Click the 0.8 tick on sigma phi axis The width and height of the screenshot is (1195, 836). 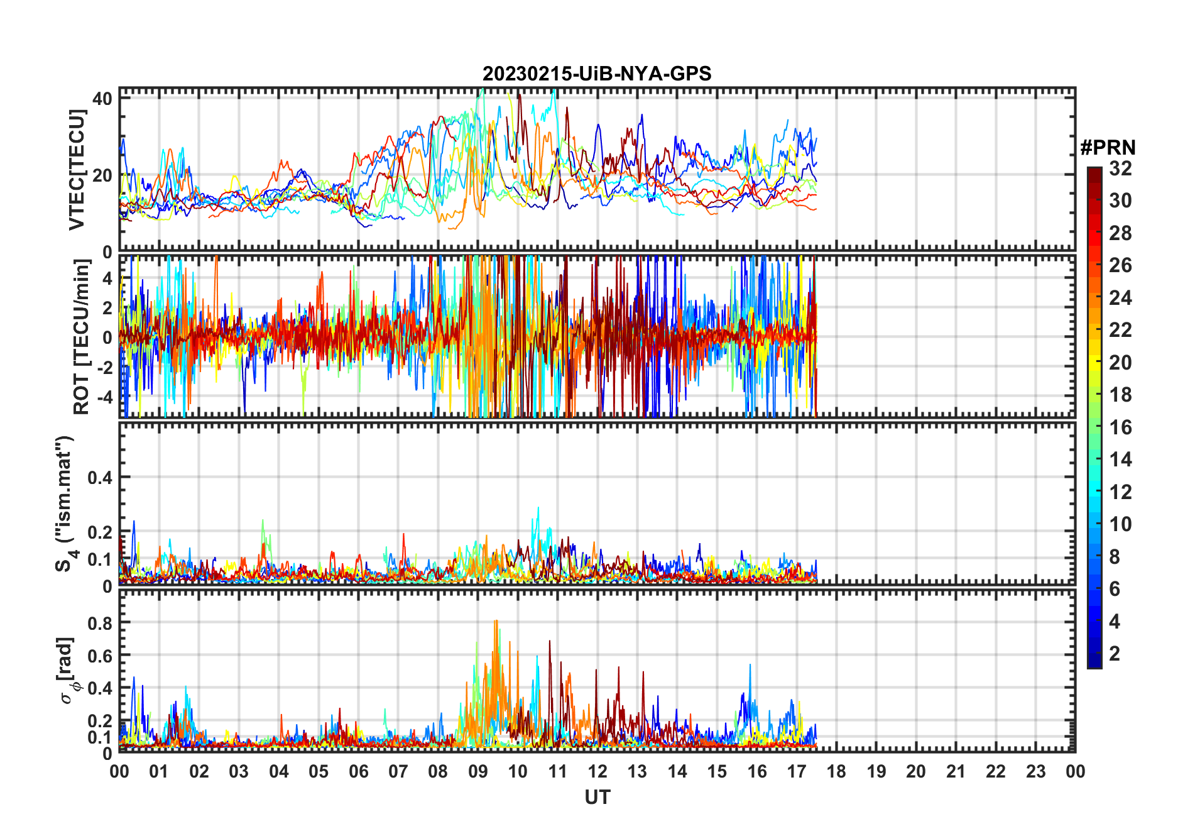tap(100, 623)
